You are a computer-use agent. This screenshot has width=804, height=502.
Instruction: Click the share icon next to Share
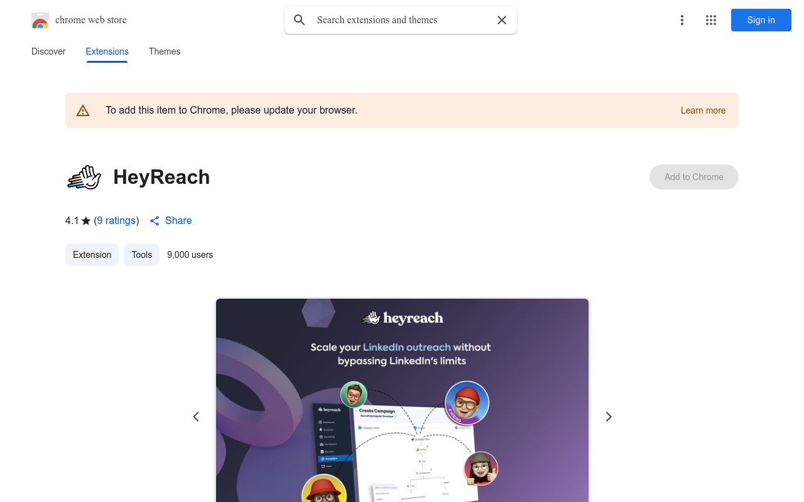(155, 221)
